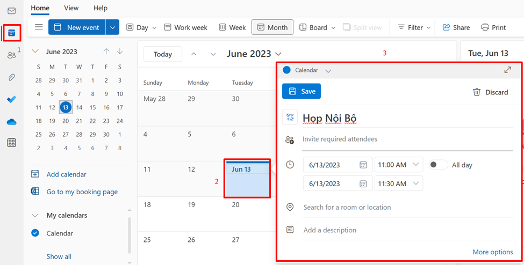
Task: Open Calendar selector dropdown in event form
Action: point(328,71)
